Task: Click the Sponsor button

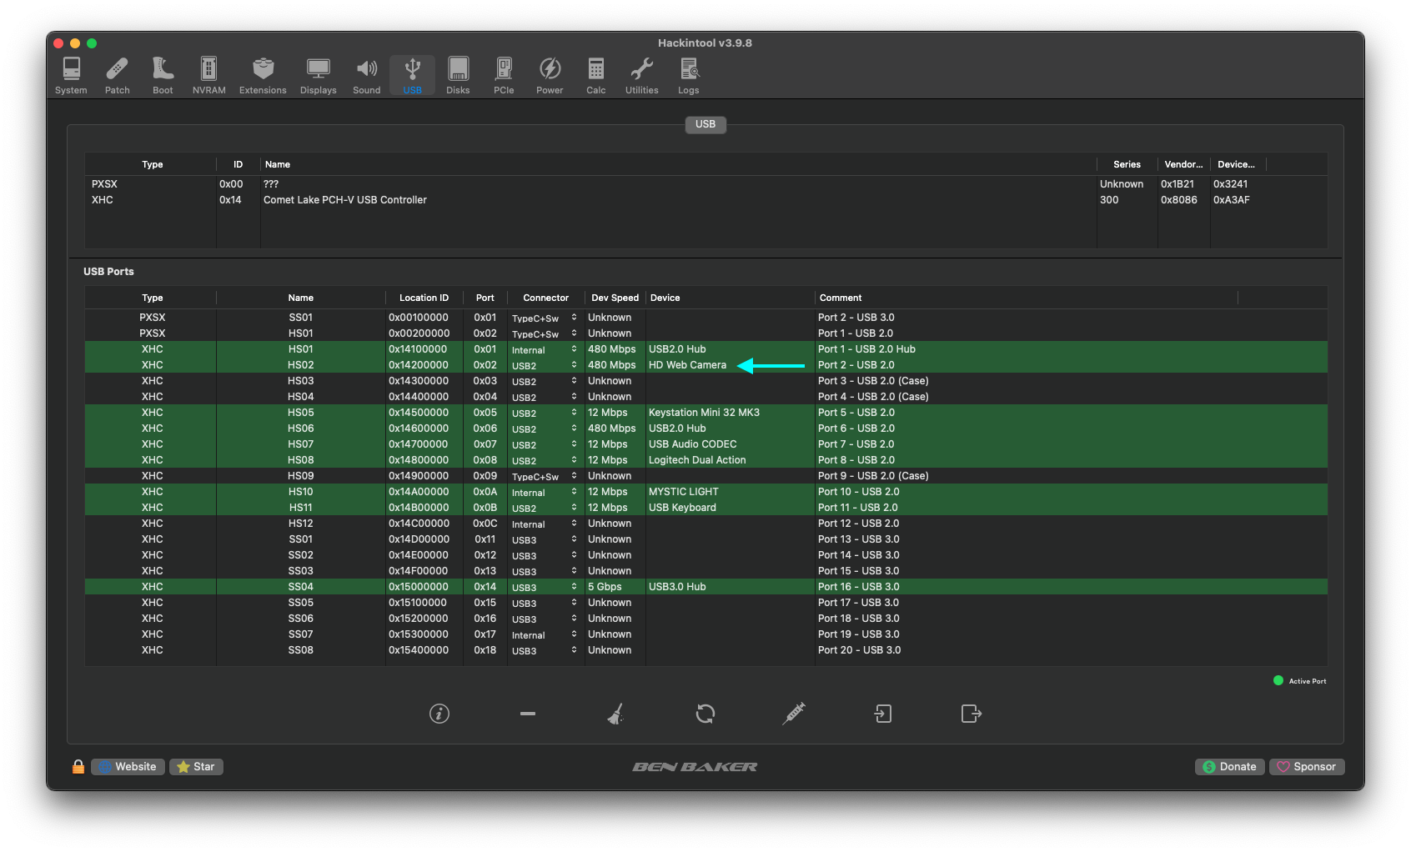Action: pos(1307,766)
